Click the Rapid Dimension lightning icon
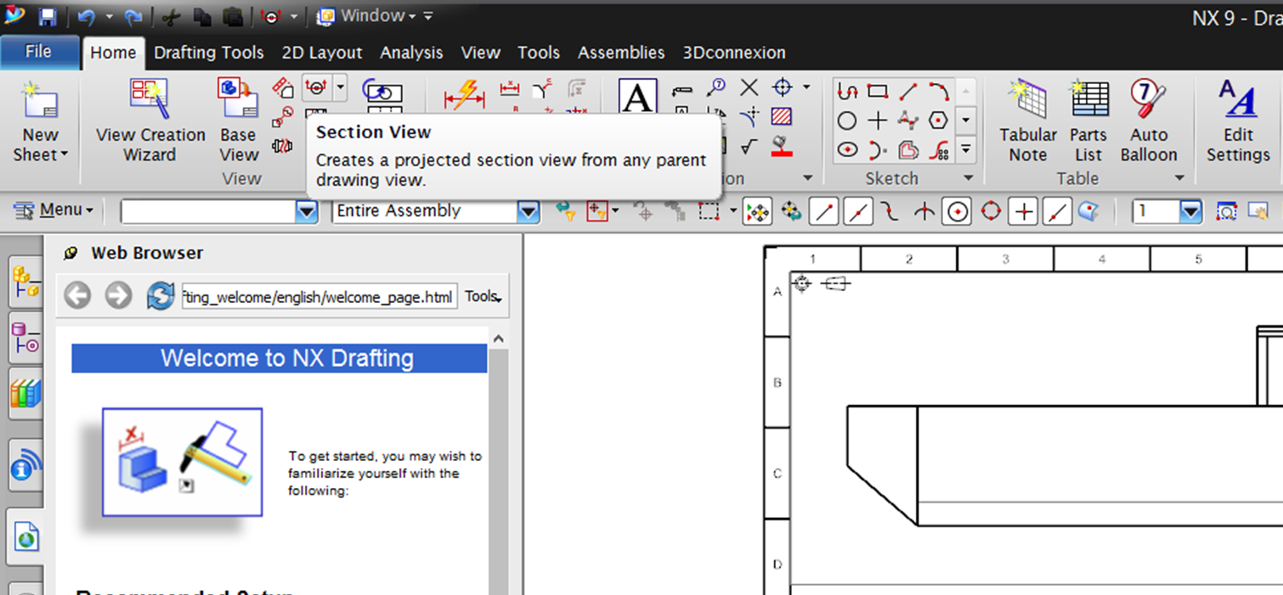1283x595 pixels. pos(464,95)
